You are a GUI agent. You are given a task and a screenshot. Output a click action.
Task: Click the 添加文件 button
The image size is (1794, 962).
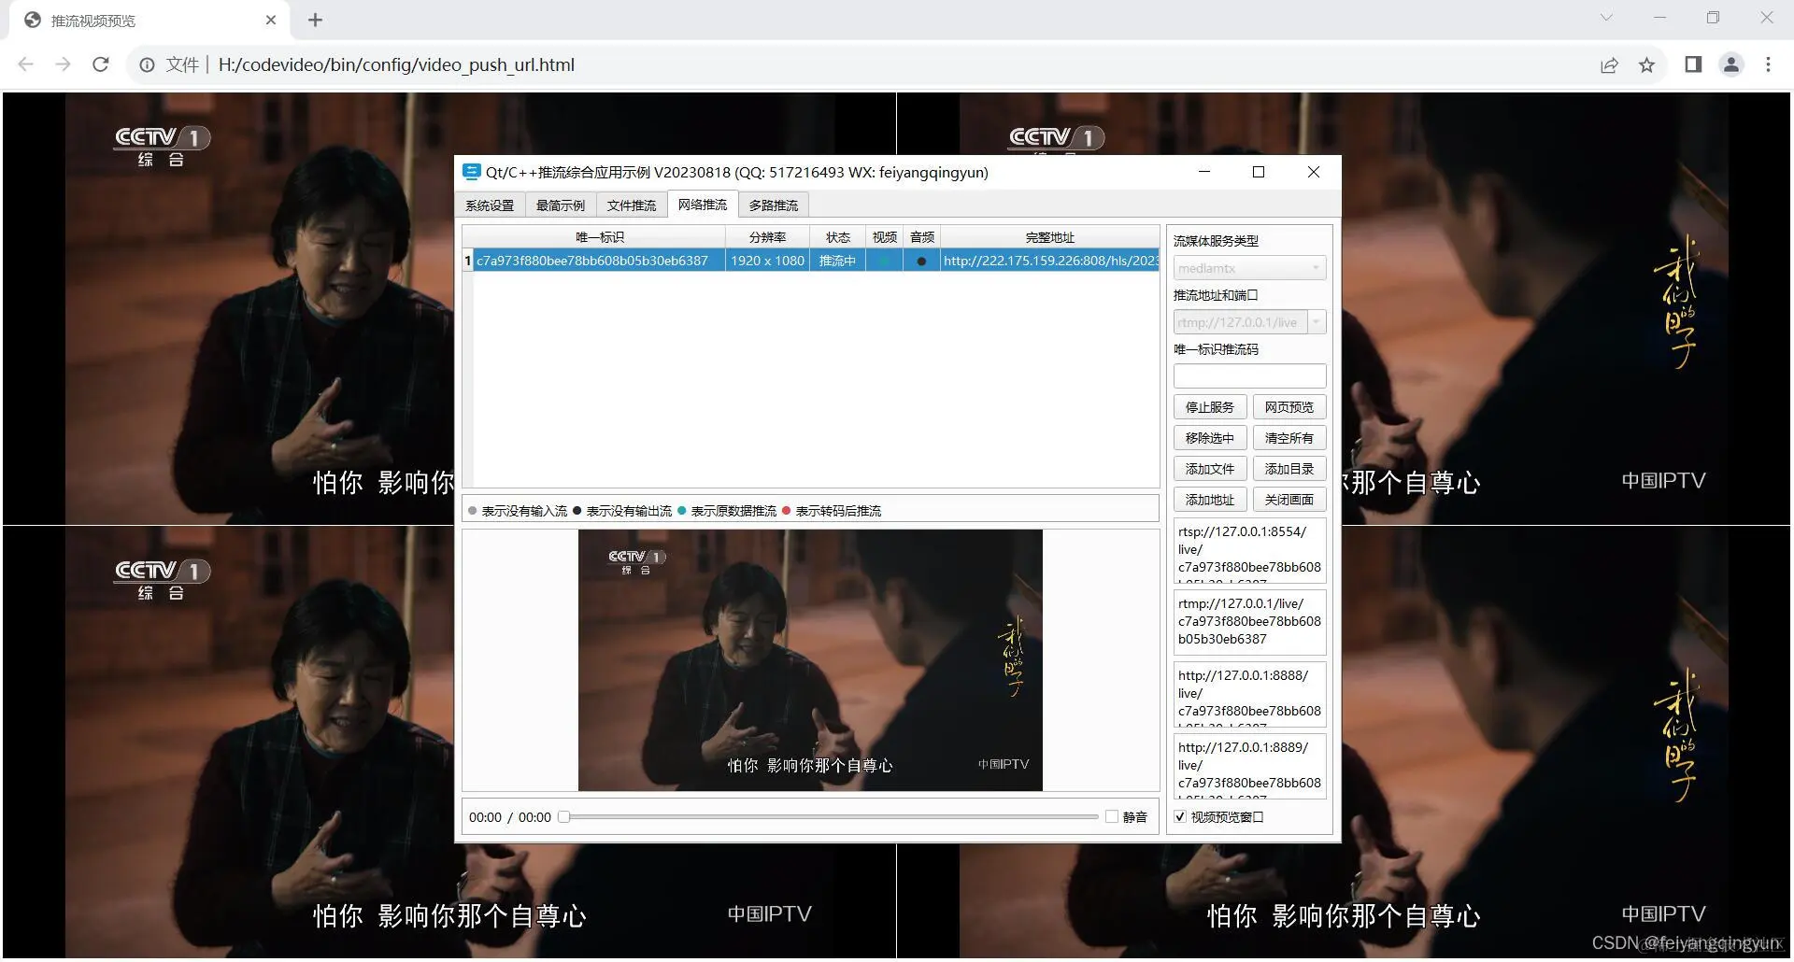point(1209,468)
